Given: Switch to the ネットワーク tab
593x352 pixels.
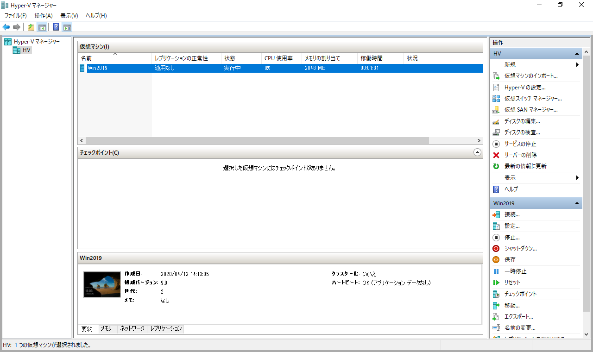Looking at the screenshot, I should pos(132,328).
